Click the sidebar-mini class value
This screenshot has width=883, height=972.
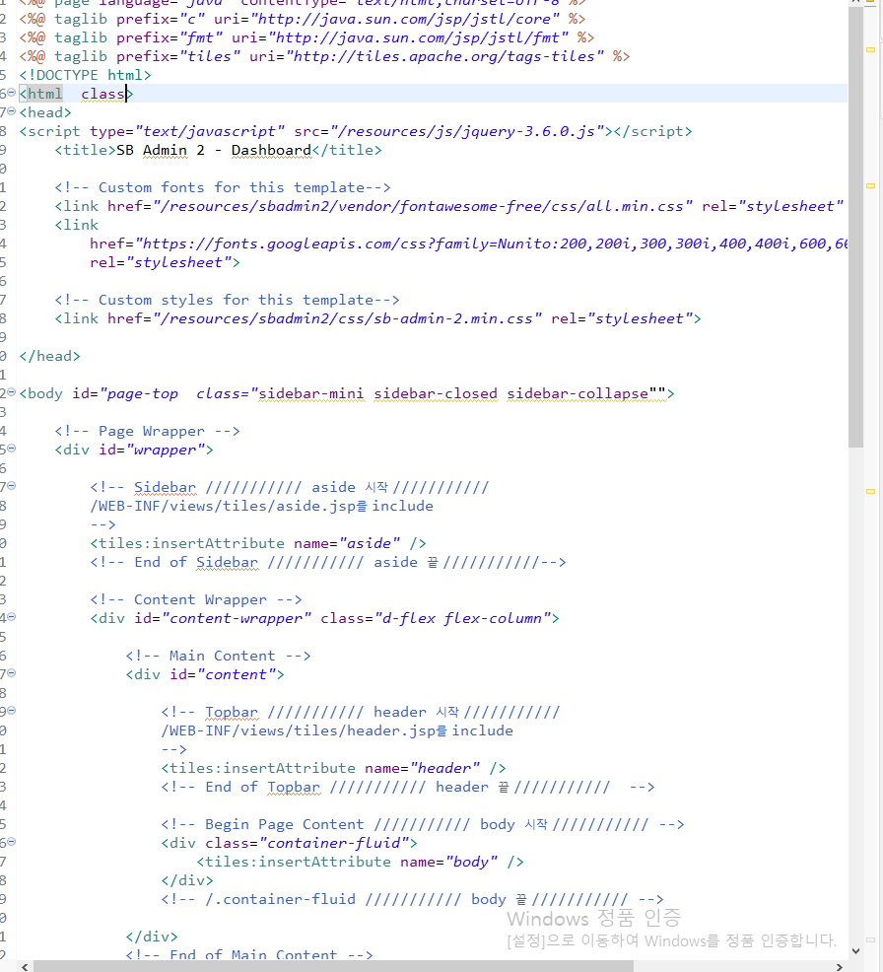point(311,393)
